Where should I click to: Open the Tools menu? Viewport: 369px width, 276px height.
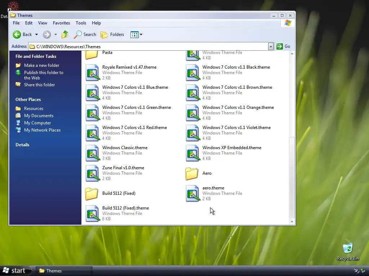(x=81, y=23)
